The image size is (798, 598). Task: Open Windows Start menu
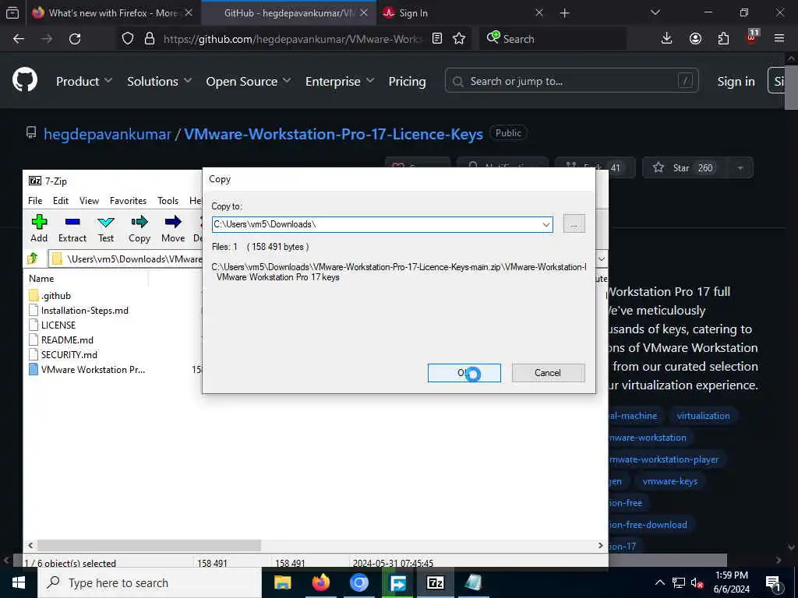point(19,582)
